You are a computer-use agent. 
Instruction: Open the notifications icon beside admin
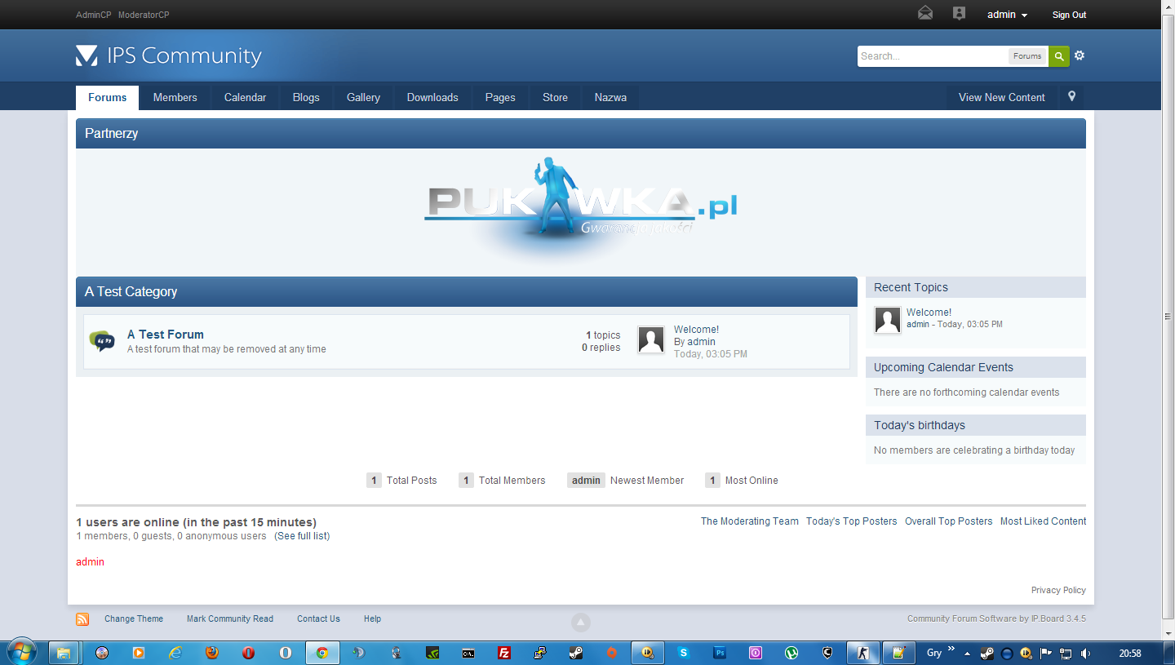click(x=959, y=14)
